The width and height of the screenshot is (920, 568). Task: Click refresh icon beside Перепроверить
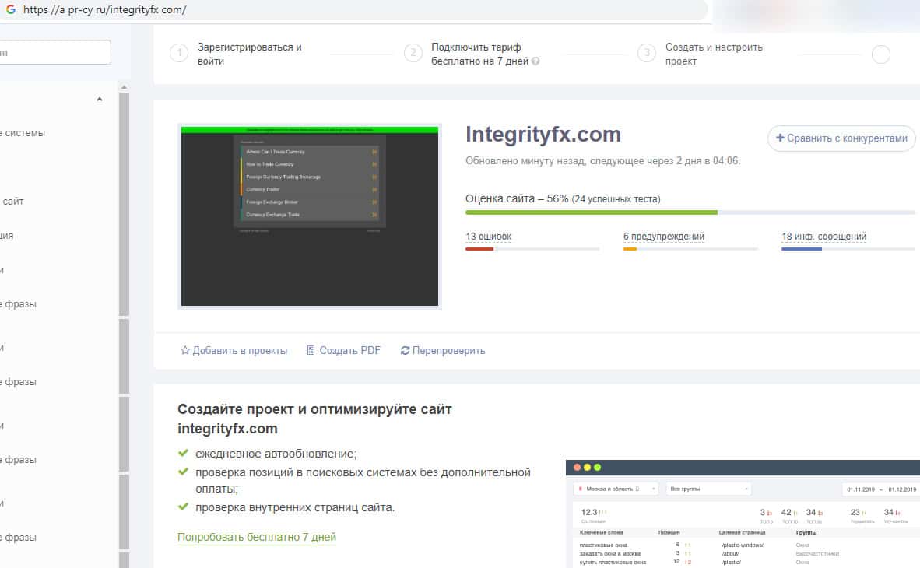point(405,351)
